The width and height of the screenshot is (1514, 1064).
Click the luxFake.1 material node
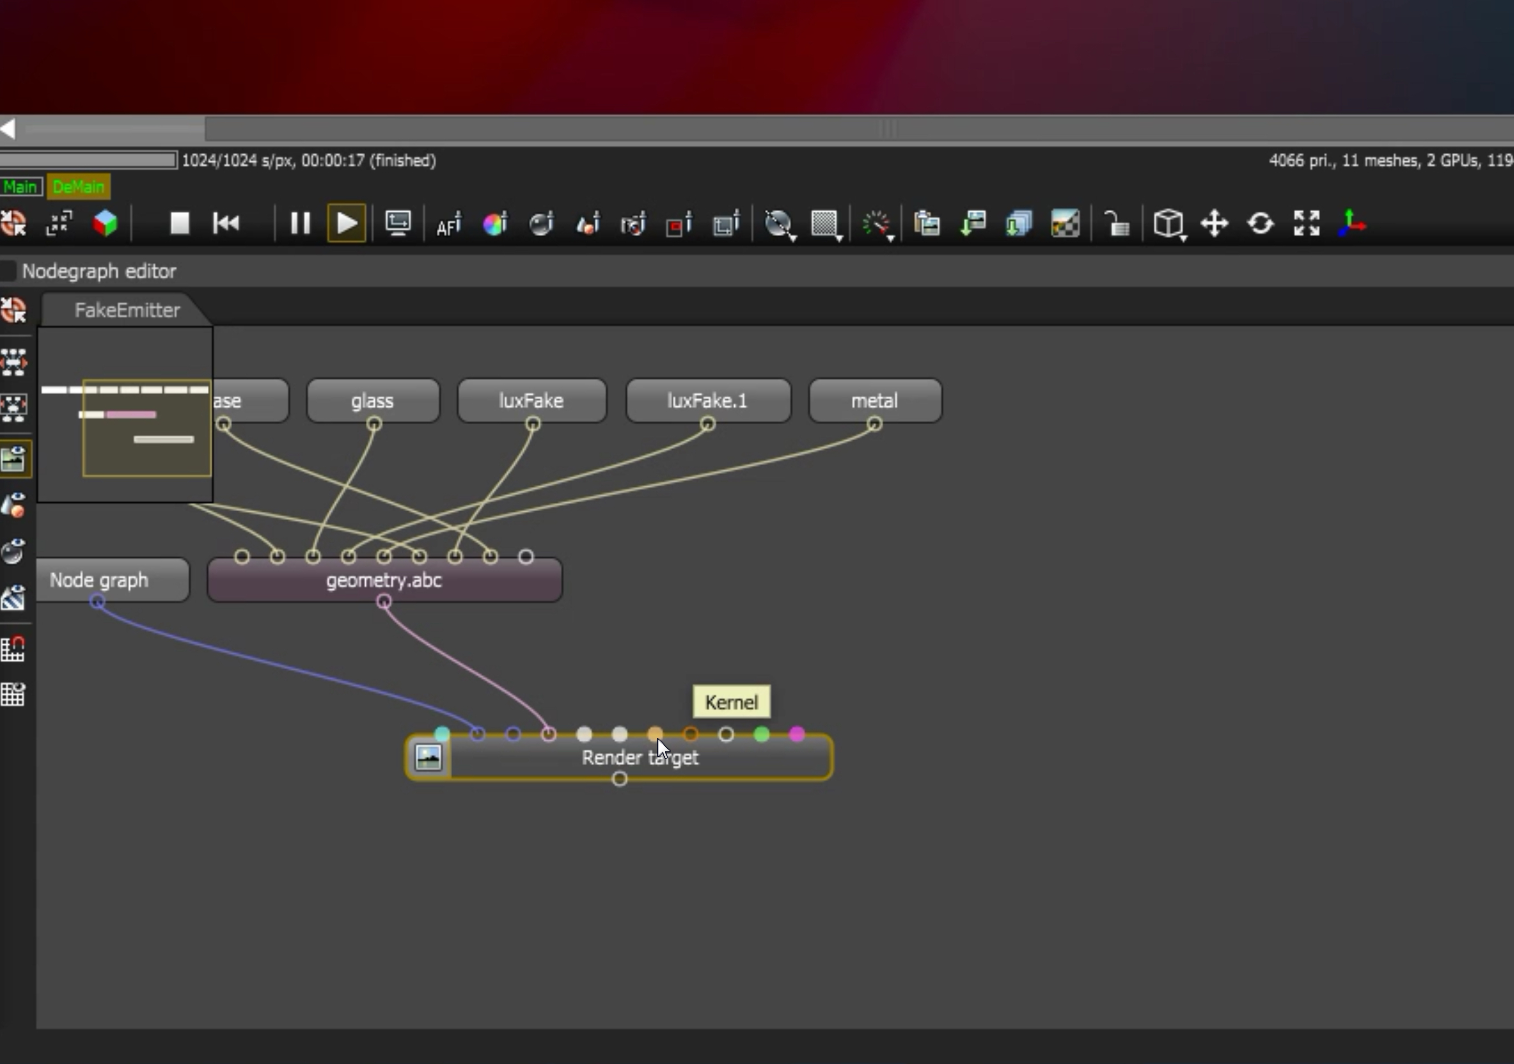pos(707,401)
